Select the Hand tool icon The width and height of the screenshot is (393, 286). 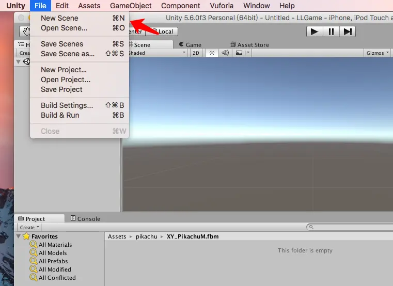point(26,31)
